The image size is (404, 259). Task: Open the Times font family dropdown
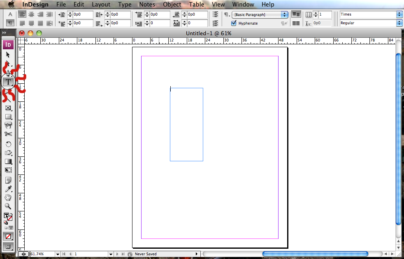point(399,14)
